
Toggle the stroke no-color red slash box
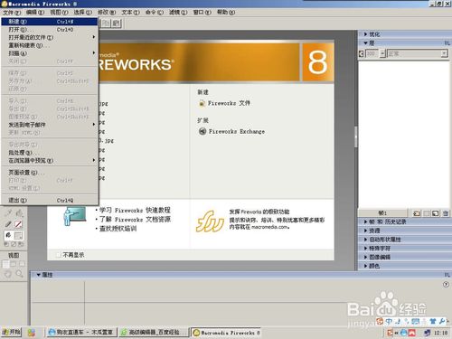coord(18,224)
